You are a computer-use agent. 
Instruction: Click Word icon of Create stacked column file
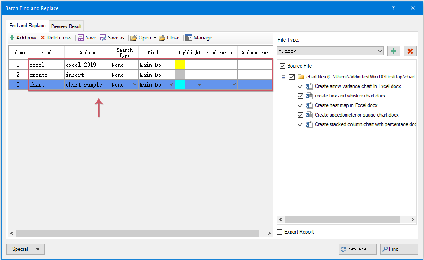(x=309, y=124)
